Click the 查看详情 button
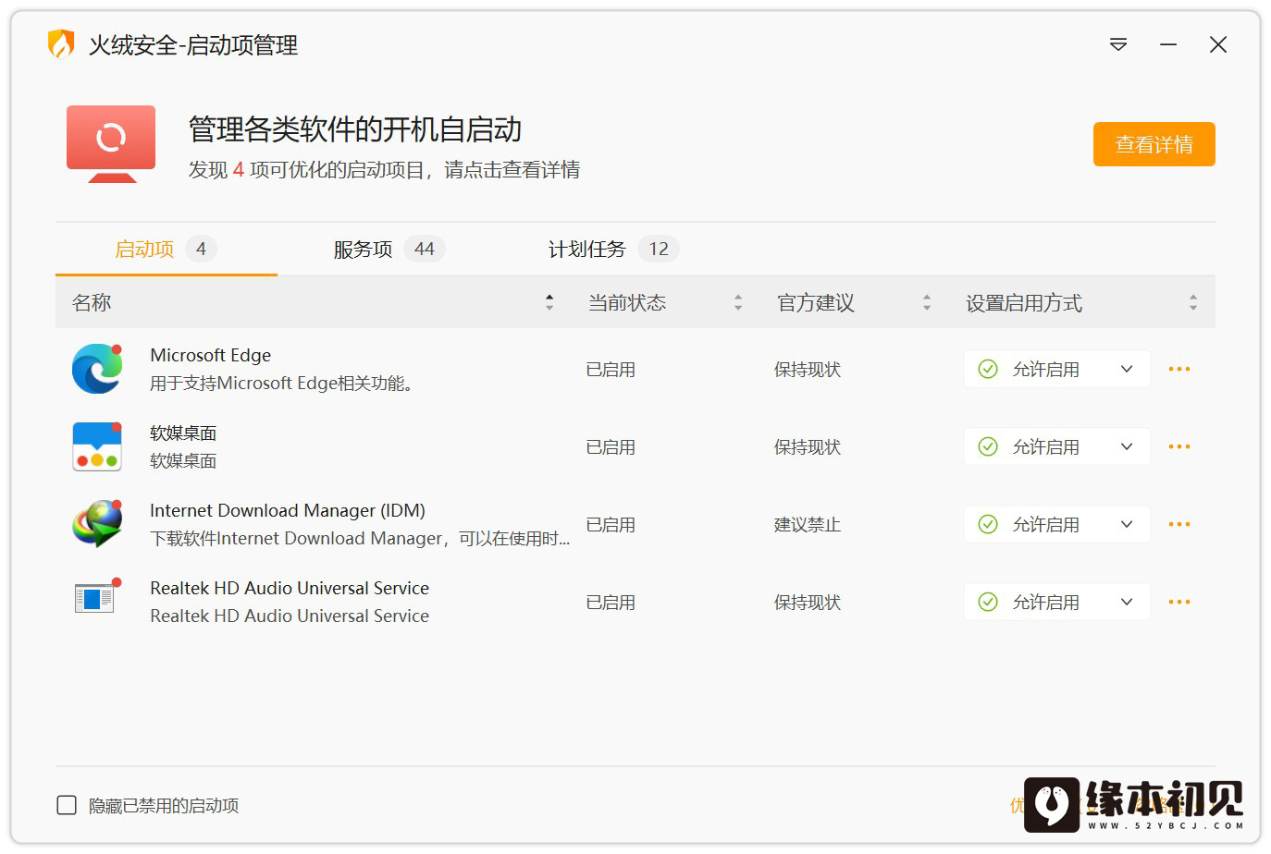Viewport: 1271px width, 854px height. [x=1154, y=144]
